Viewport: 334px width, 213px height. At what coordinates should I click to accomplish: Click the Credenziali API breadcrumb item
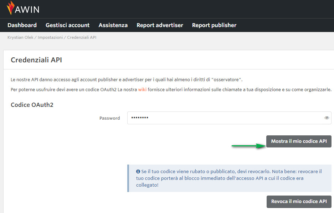click(82, 37)
